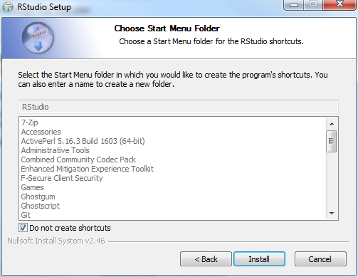Select the Games folder entry
The image size is (358, 277).
32,187
